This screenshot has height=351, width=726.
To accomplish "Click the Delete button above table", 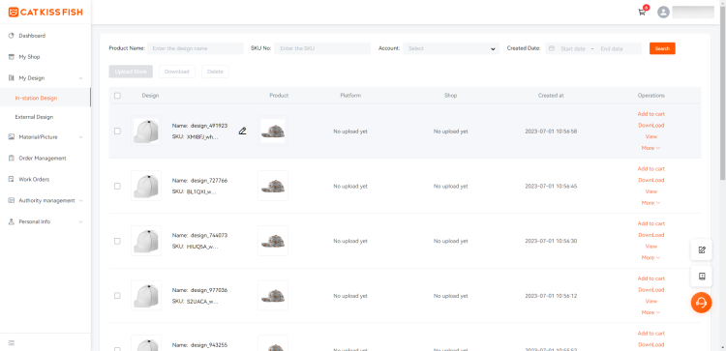I will (215, 72).
